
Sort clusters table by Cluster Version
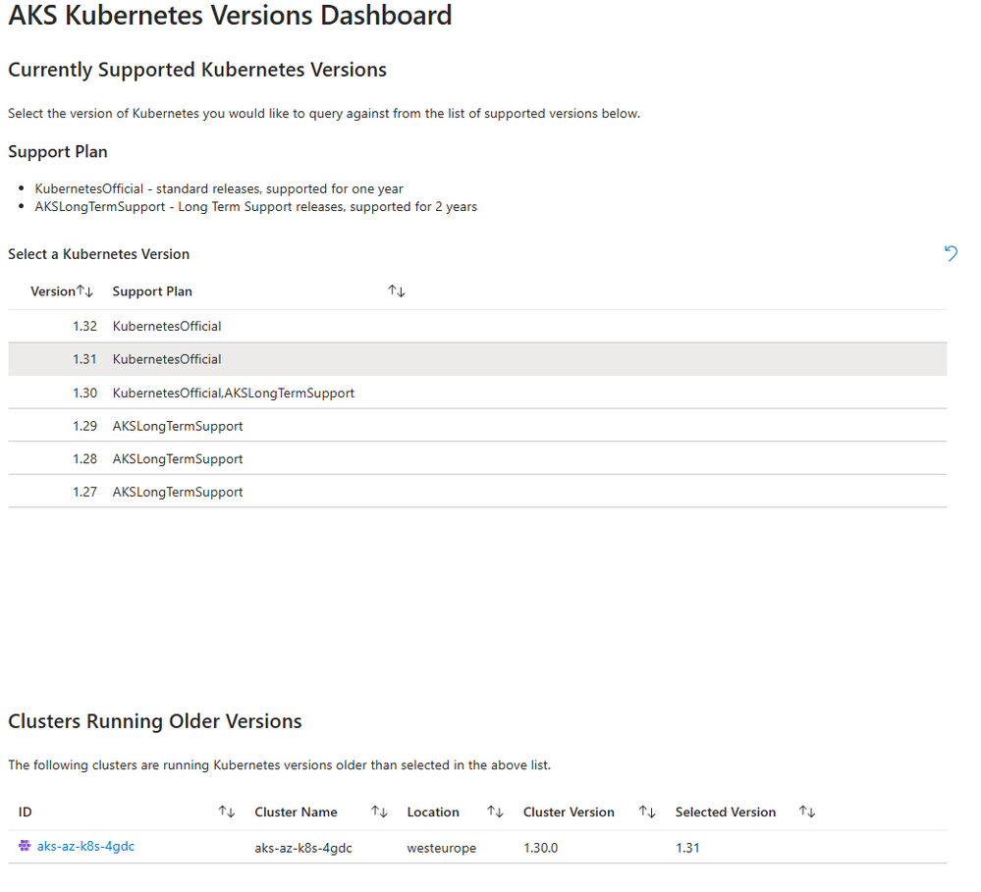[x=647, y=812]
